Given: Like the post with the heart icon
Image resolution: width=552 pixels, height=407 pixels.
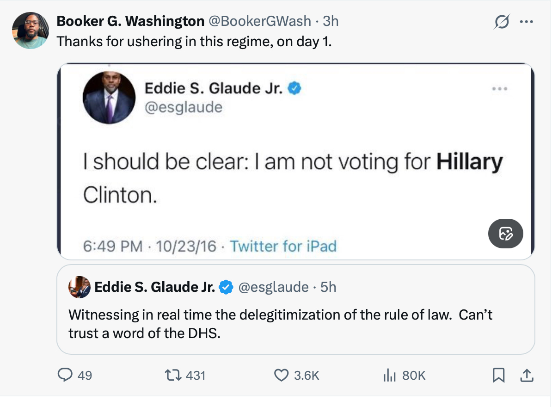Looking at the screenshot, I should click(282, 375).
